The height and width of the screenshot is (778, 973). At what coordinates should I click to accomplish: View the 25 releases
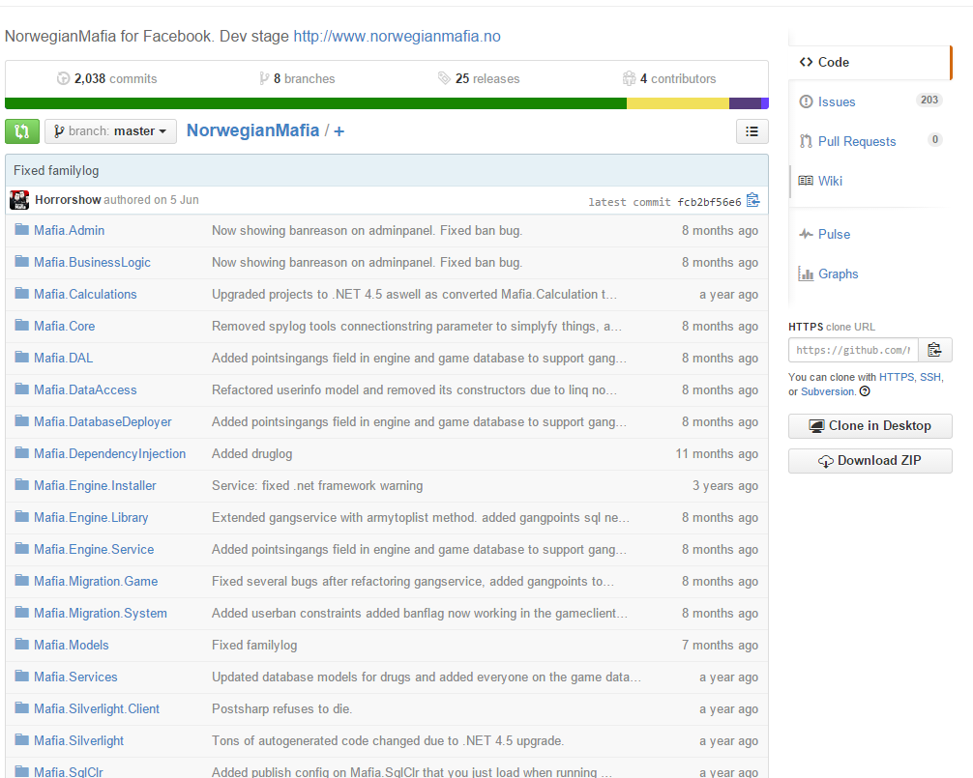pos(479,78)
